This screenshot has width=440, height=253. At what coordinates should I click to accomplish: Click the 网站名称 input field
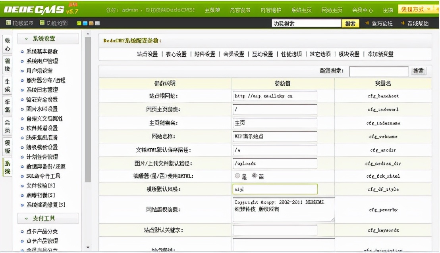(275, 136)
